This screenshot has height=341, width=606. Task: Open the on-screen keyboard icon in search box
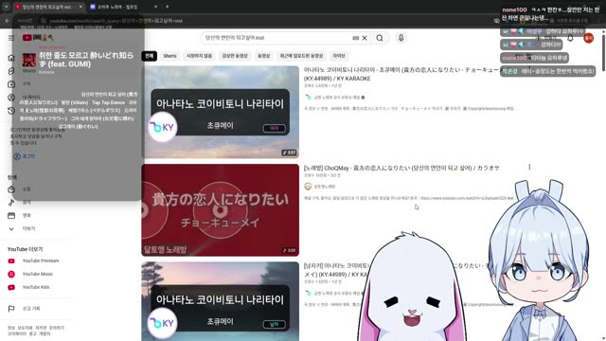[356, 38]
